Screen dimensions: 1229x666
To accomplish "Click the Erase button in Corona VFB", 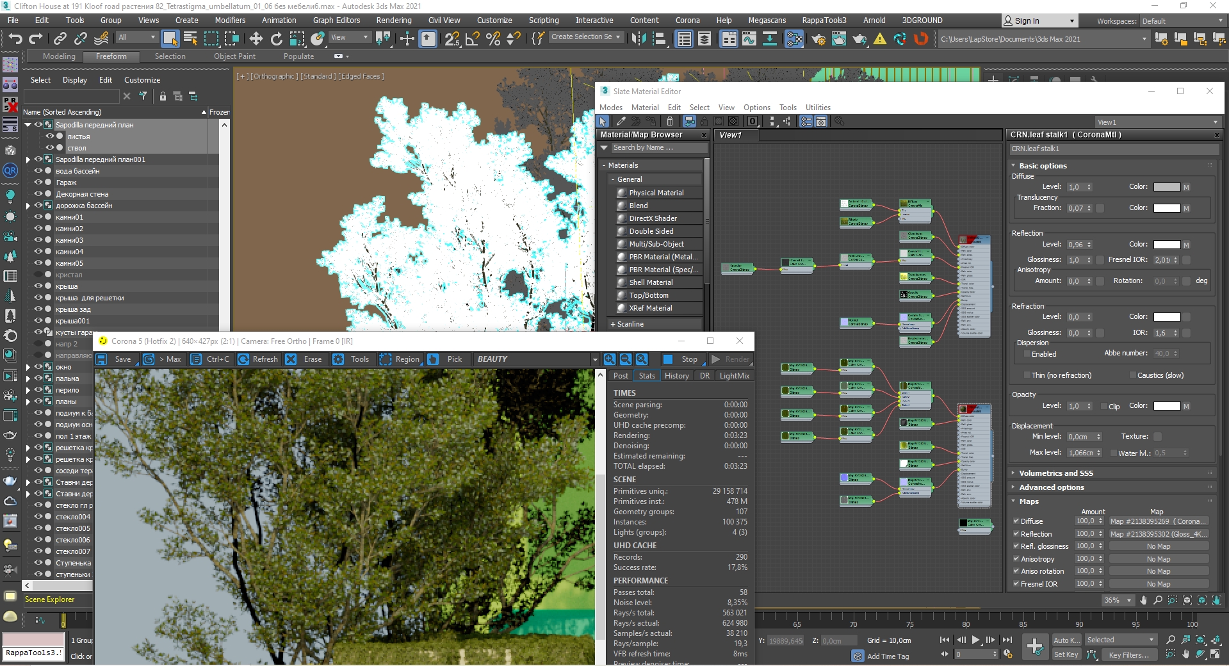I will pos(305,359).
